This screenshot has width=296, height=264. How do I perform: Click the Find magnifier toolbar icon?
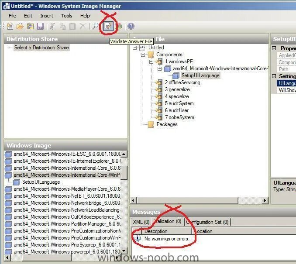point(96,26)
